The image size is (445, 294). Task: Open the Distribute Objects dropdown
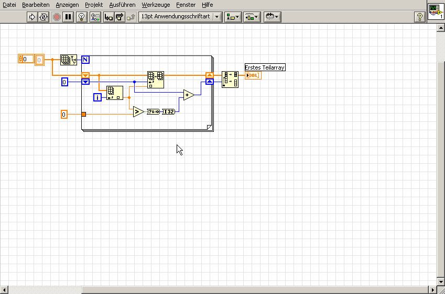coord(252,17)
